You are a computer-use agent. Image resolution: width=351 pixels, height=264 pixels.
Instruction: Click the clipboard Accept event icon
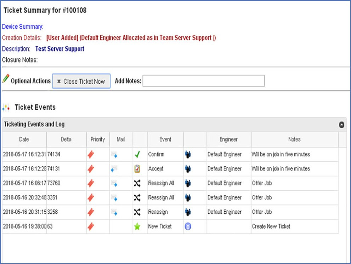pos(137,169)
